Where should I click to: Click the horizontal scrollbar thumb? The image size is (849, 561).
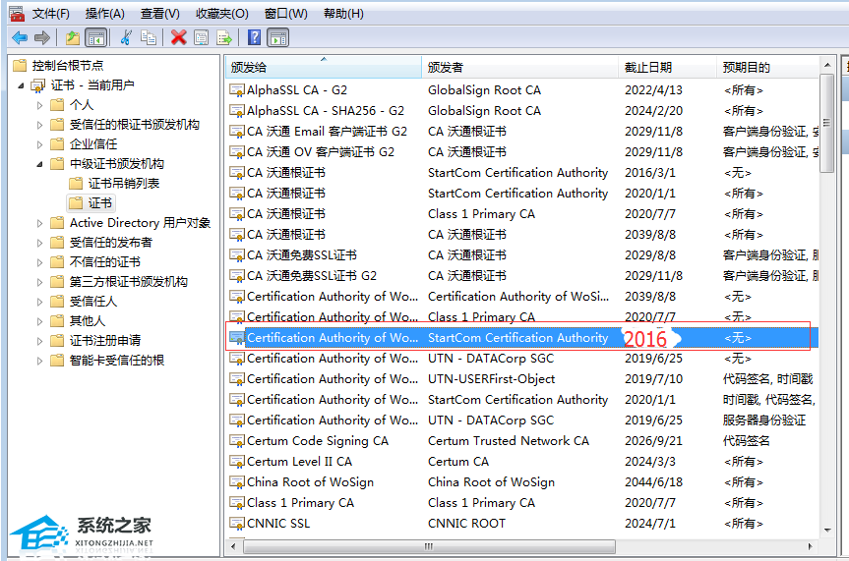click(429, 546)
